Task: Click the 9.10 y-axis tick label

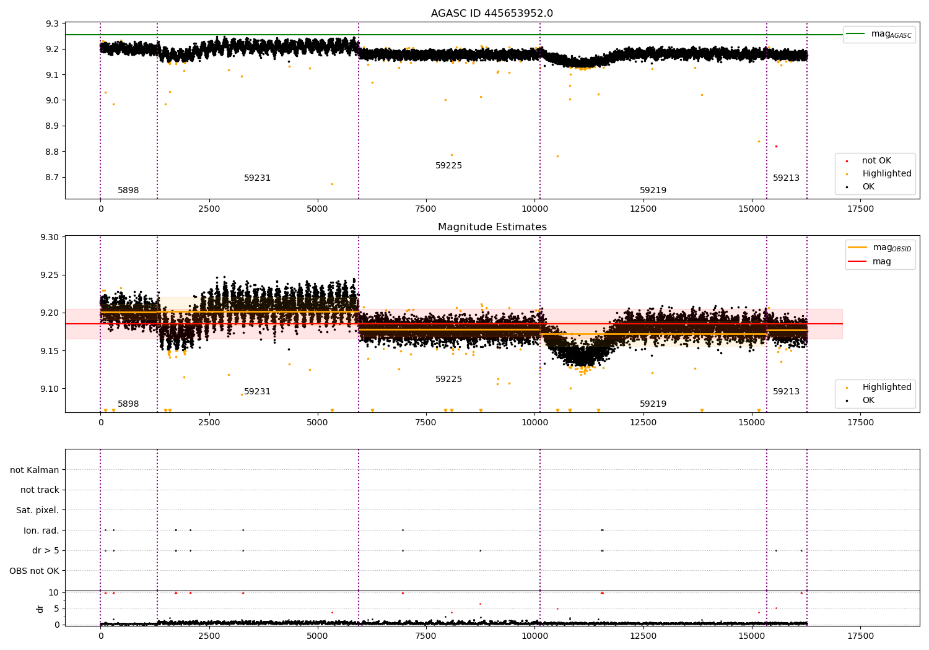Action: (50, 389)
